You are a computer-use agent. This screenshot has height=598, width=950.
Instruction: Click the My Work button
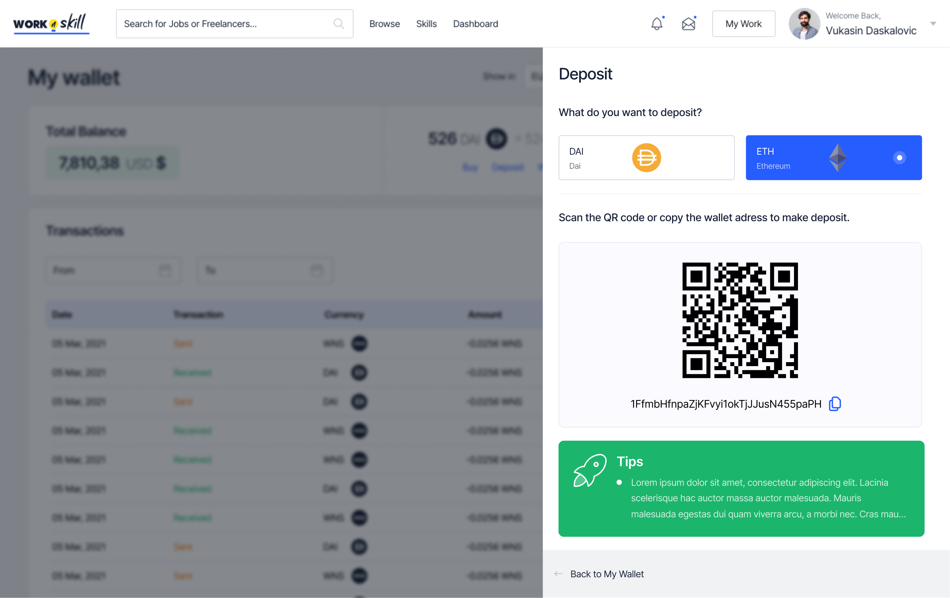(x=743, y=24)
